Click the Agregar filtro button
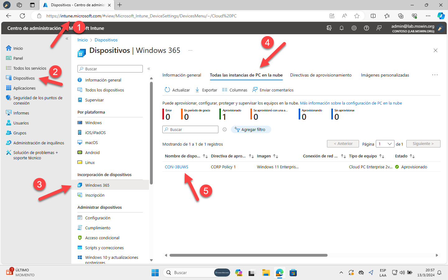The image size is (448, 280). click(x=251, y=129)
